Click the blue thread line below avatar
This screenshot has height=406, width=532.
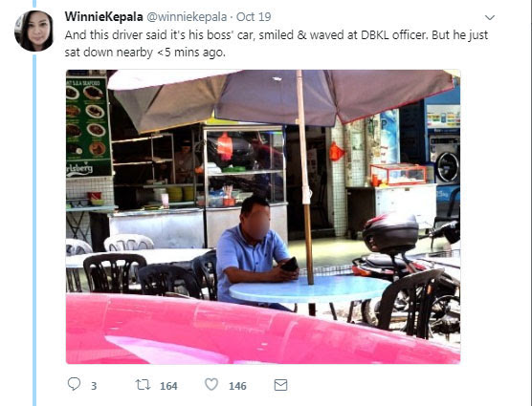(34, 229)
